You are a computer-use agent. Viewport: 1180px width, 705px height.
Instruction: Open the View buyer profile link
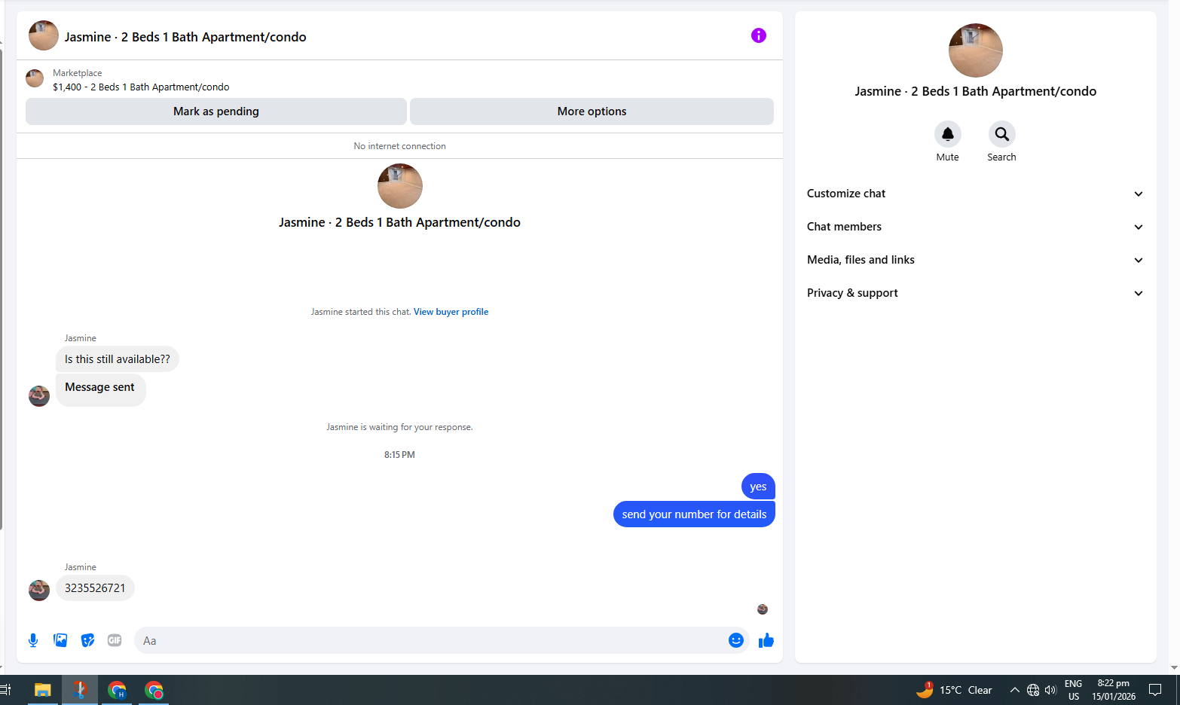pyautogui.click(x=451, y=312)
